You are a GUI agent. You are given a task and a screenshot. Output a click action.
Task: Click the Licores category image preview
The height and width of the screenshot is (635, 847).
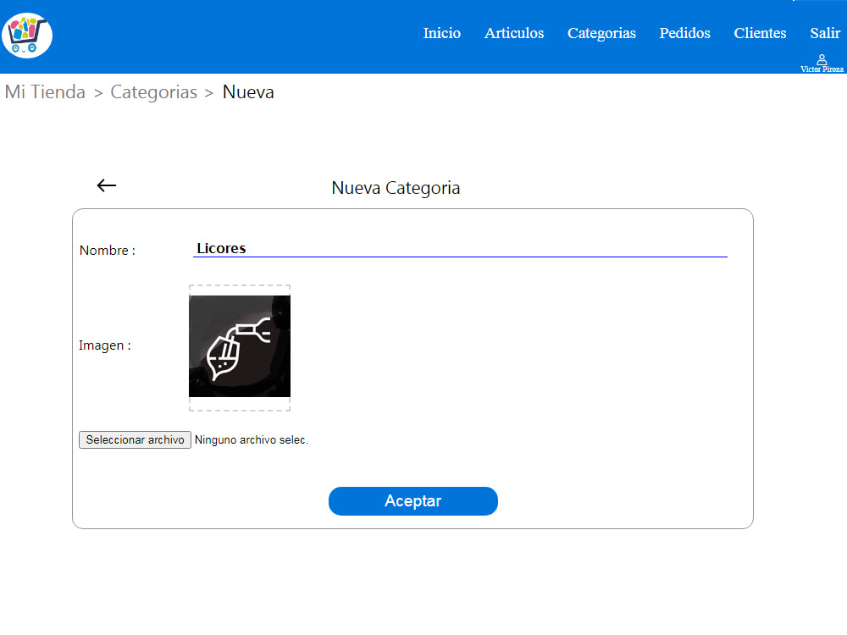click(x=240, y=346)
